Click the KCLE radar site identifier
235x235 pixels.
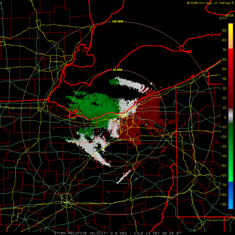coord(139,233)
